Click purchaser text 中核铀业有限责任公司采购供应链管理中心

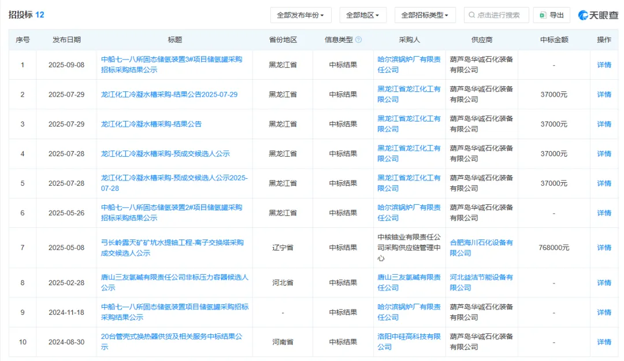[x=409, y=248]
